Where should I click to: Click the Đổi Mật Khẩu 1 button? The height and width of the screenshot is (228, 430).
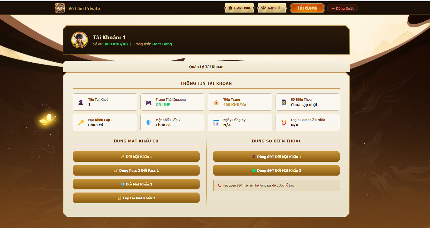pyautogui.click(x=136, y=157)
